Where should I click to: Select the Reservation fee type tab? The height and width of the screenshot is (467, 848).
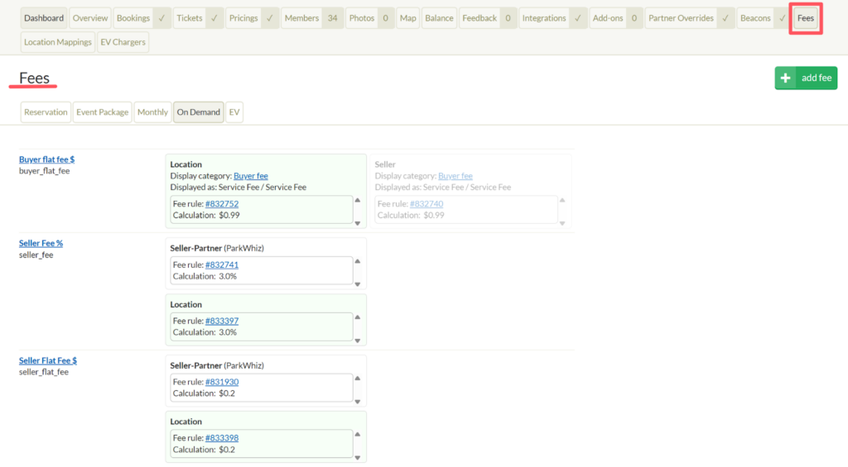coord(46,112)
